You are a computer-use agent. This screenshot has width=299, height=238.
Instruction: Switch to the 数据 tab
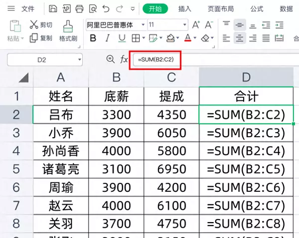pos(286,9)
